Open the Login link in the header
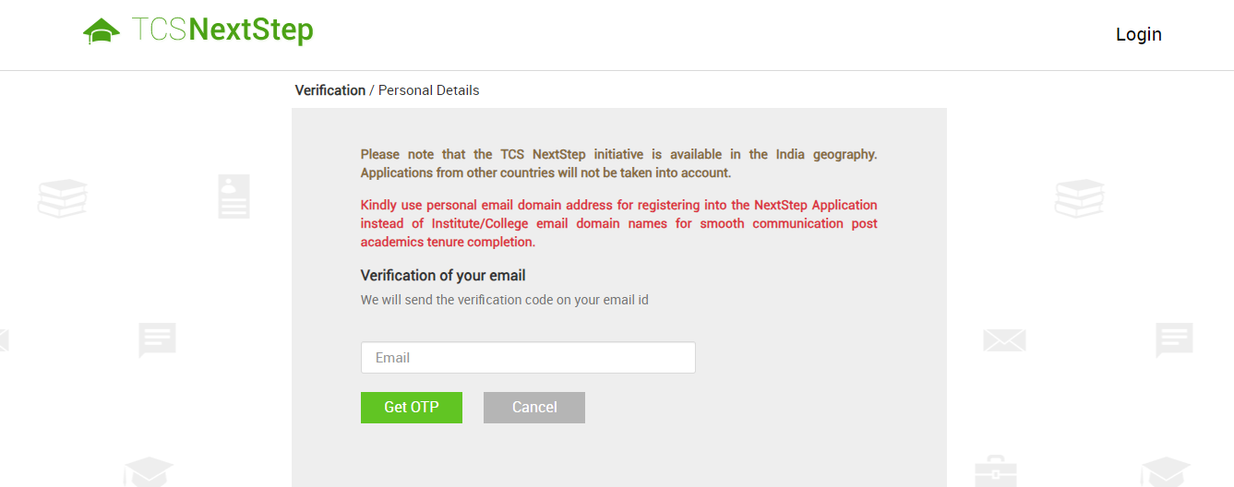The height and width of the screenshot is (487, 1234). click(x=1138, y=34)
